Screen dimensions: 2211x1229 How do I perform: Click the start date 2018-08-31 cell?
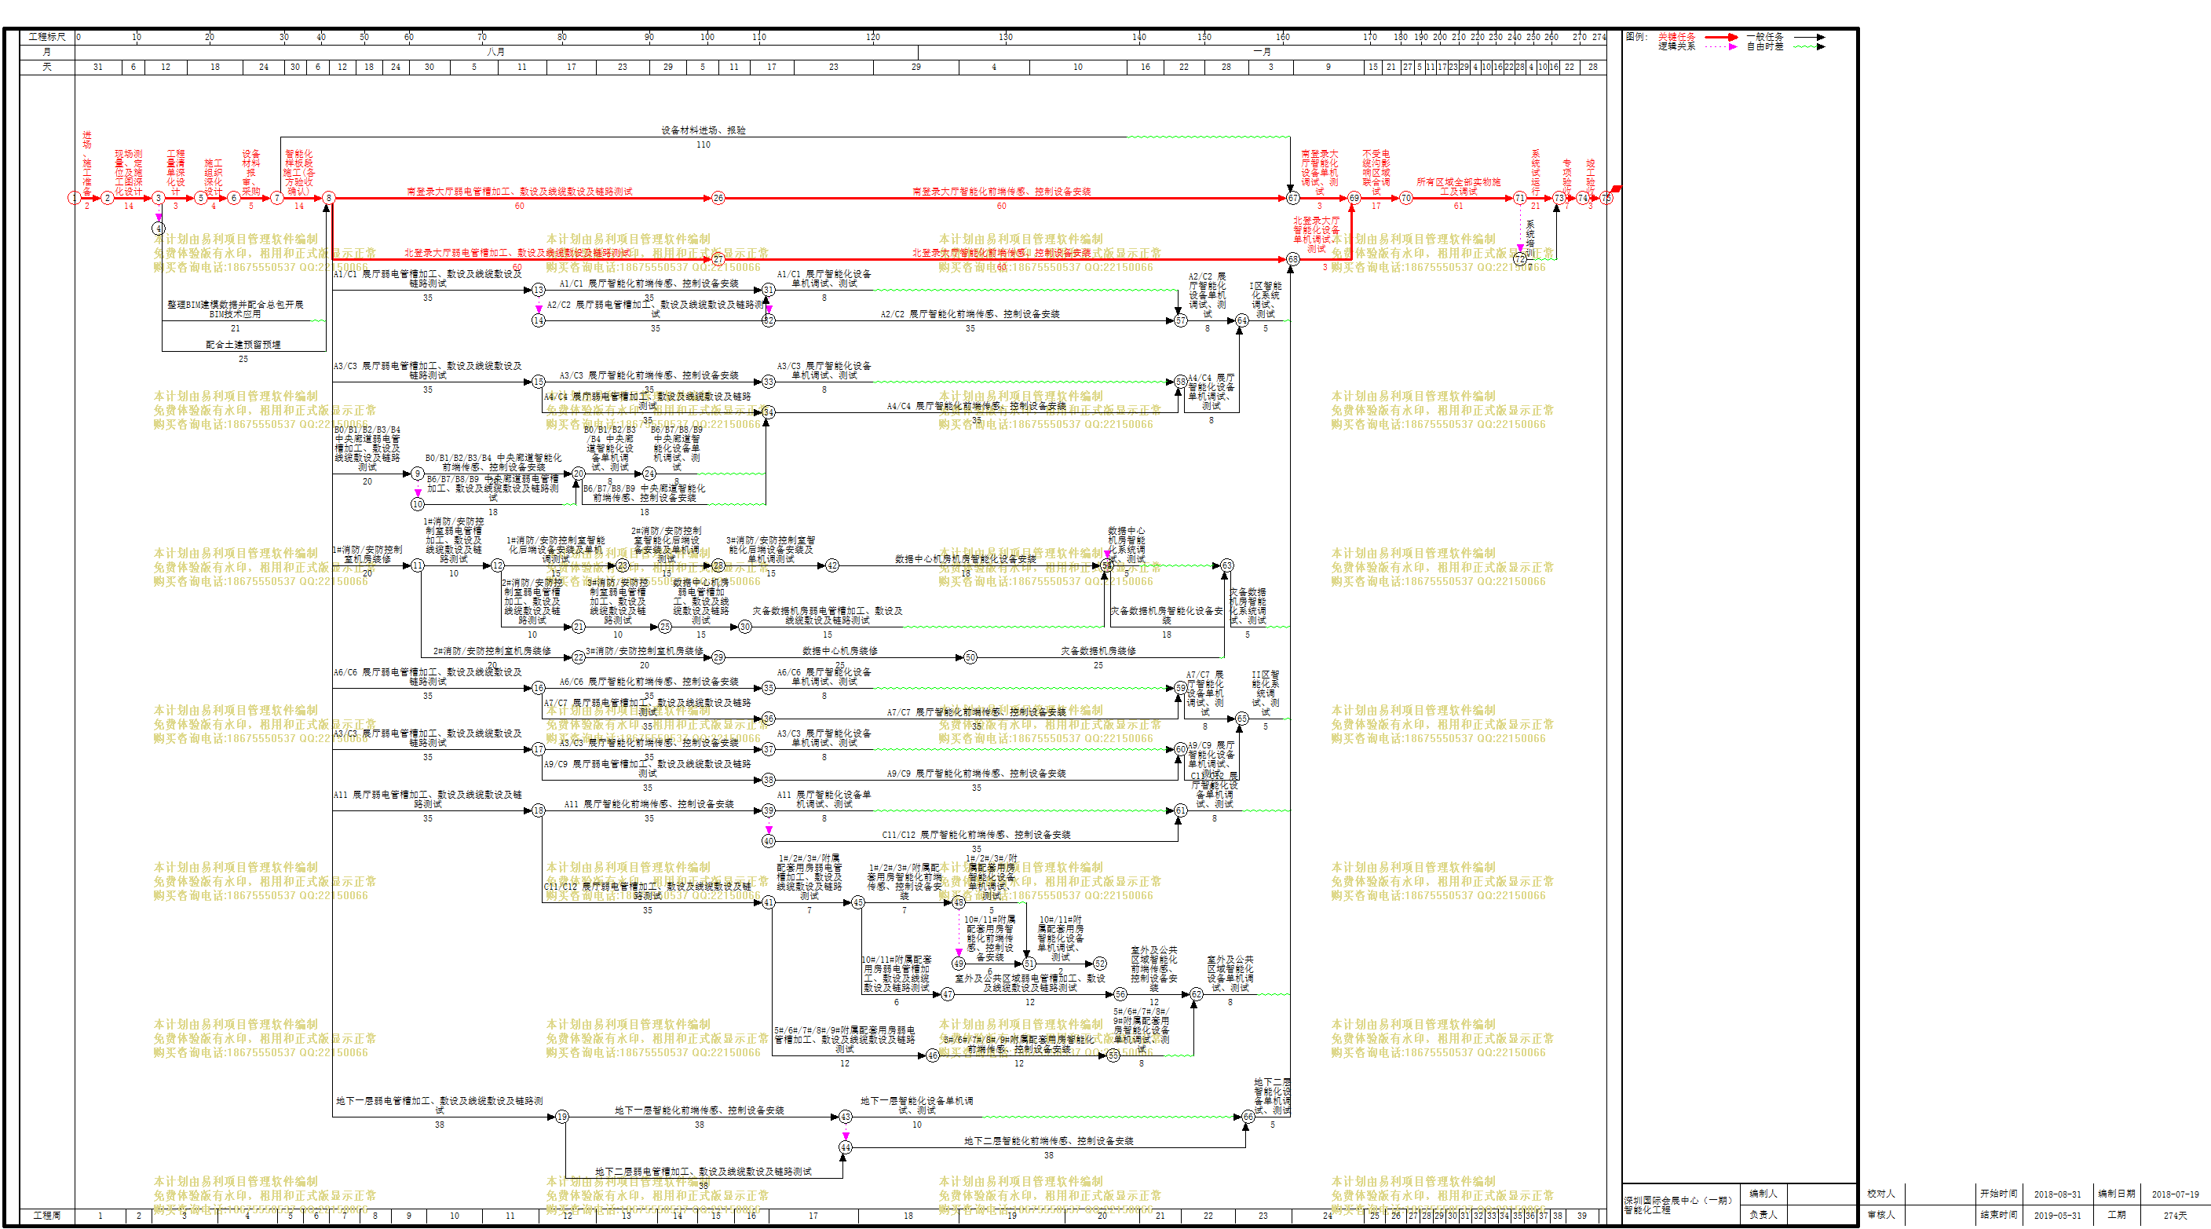[x=2056, y=1194]
